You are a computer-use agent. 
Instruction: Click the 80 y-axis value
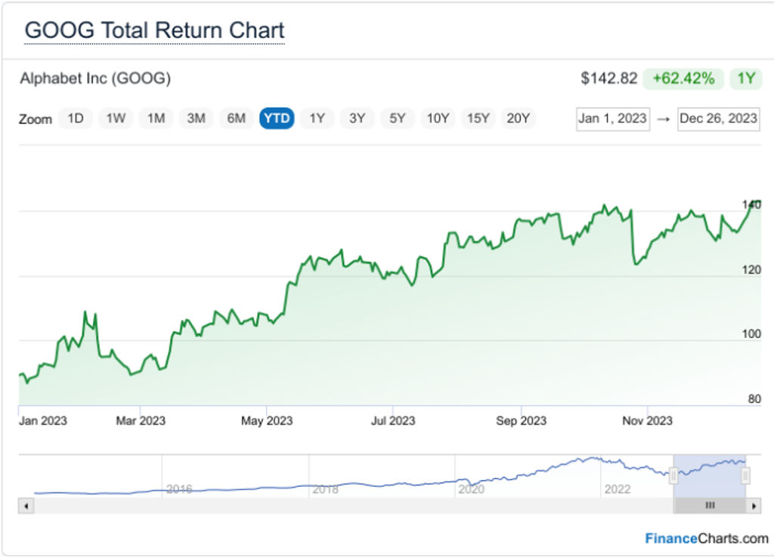point(754,399)
